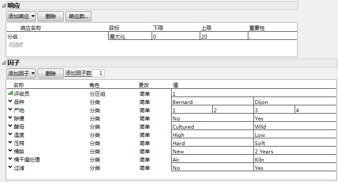The height and width of the screenshot is (182, 338).
Task: Click the arrow icon beside 压榨
Action: pos(10,143)
